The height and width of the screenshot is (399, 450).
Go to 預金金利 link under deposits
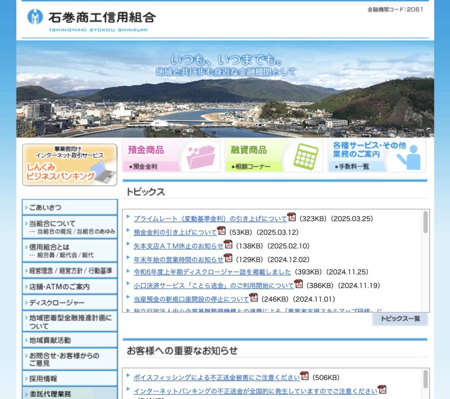(x=143, y=167)
